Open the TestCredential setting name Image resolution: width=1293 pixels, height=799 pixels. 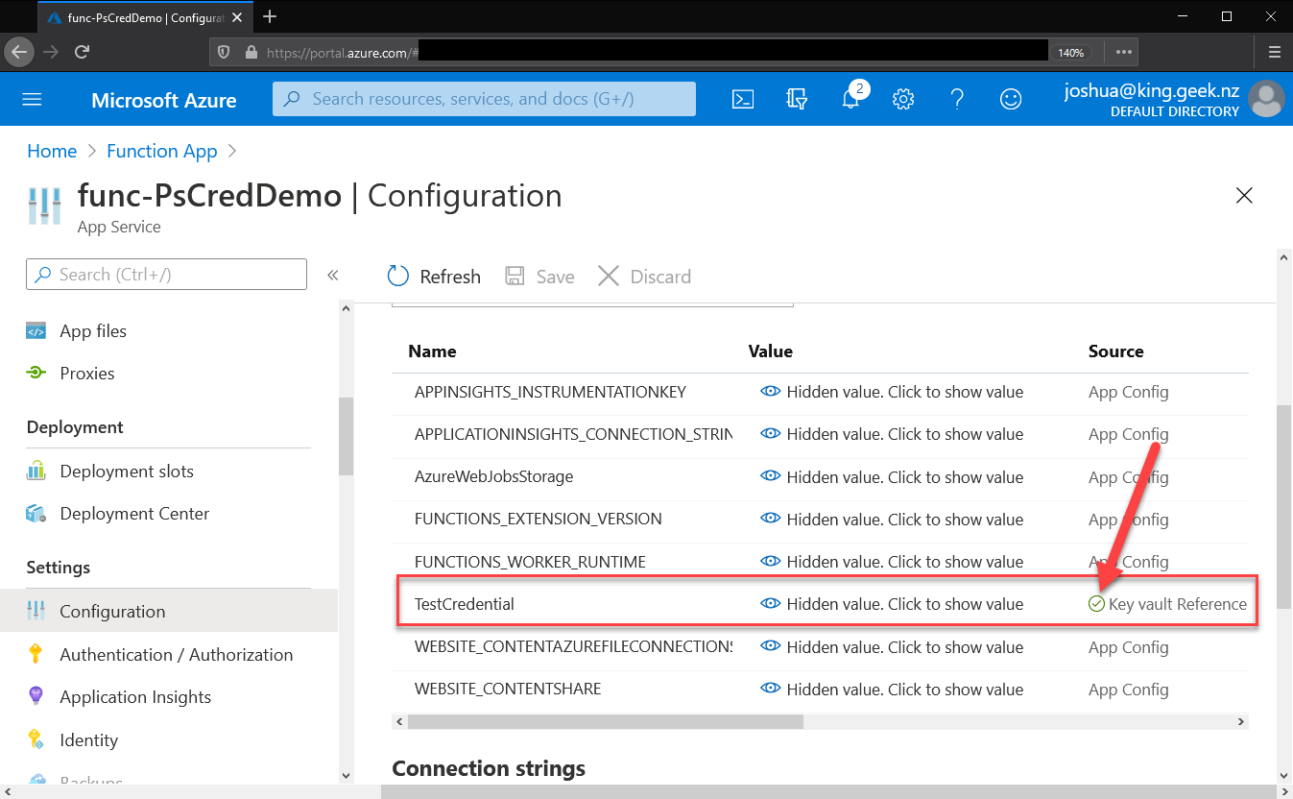click(465, 604)
